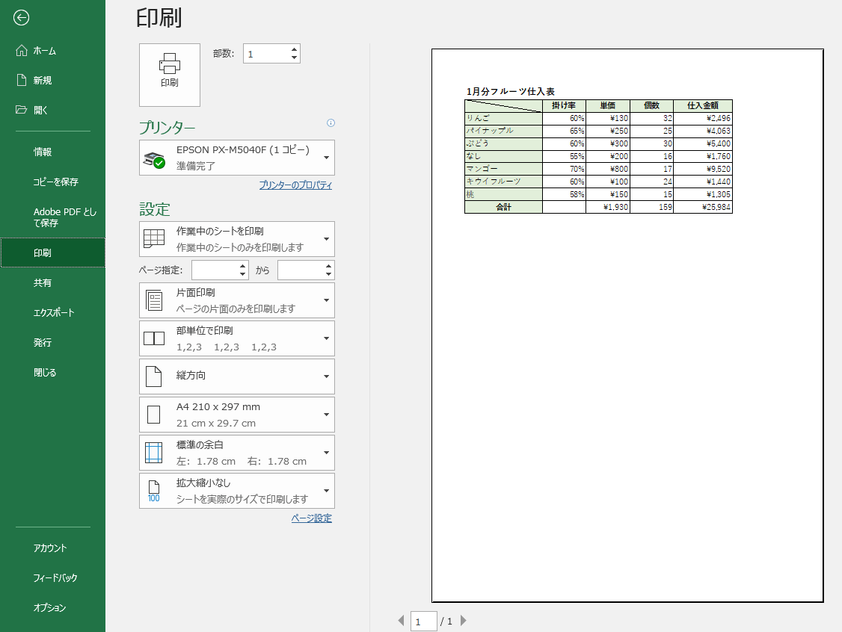842x632 pixels.
Task: Select 新規 in the sidebar
Action: click(52, 80)
